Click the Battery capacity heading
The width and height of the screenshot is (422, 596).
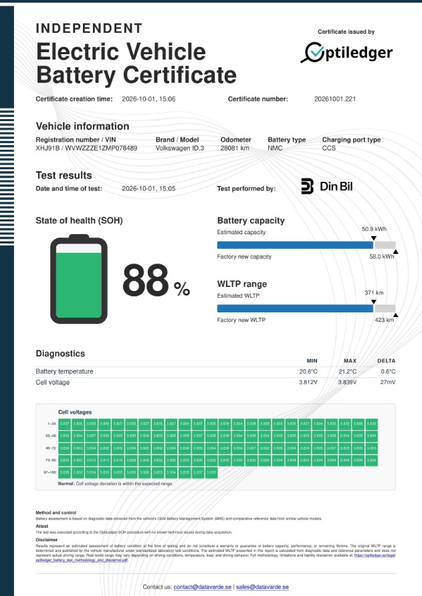pos(251,221)
